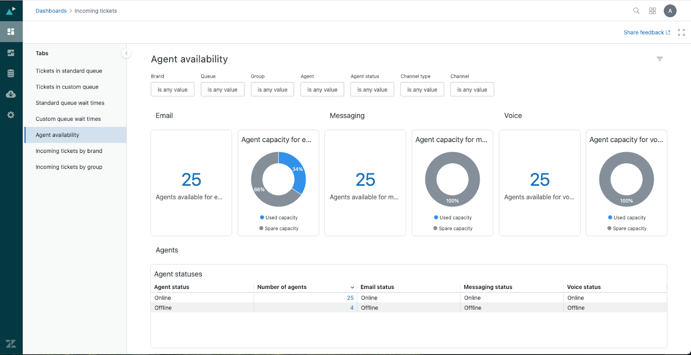This screenshot has height=355, width=691.
Task: Open the user profile avatar
Action: 670,11
